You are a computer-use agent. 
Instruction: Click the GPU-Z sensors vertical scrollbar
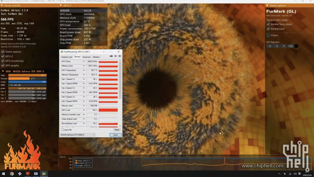(x=120, y=80)
